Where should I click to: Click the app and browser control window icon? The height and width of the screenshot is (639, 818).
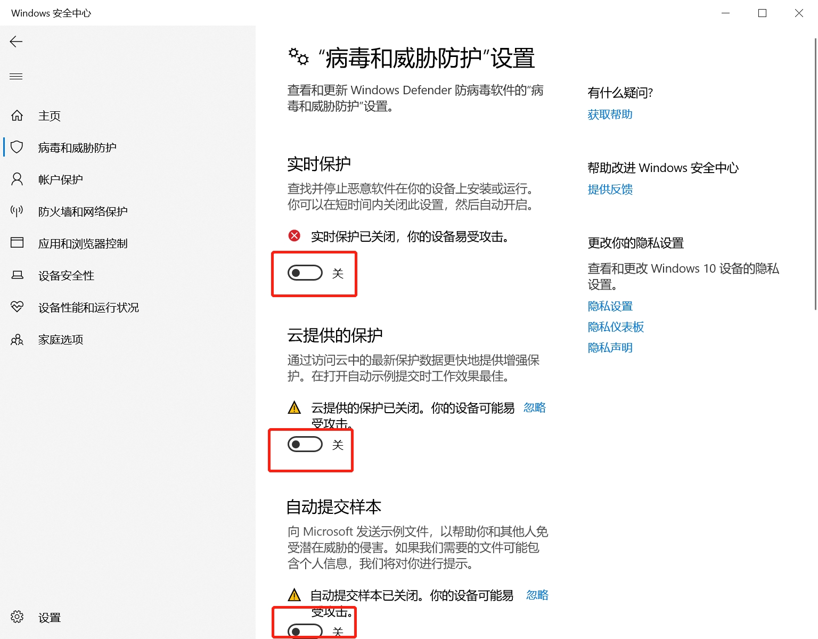click(x=17, y=243)
